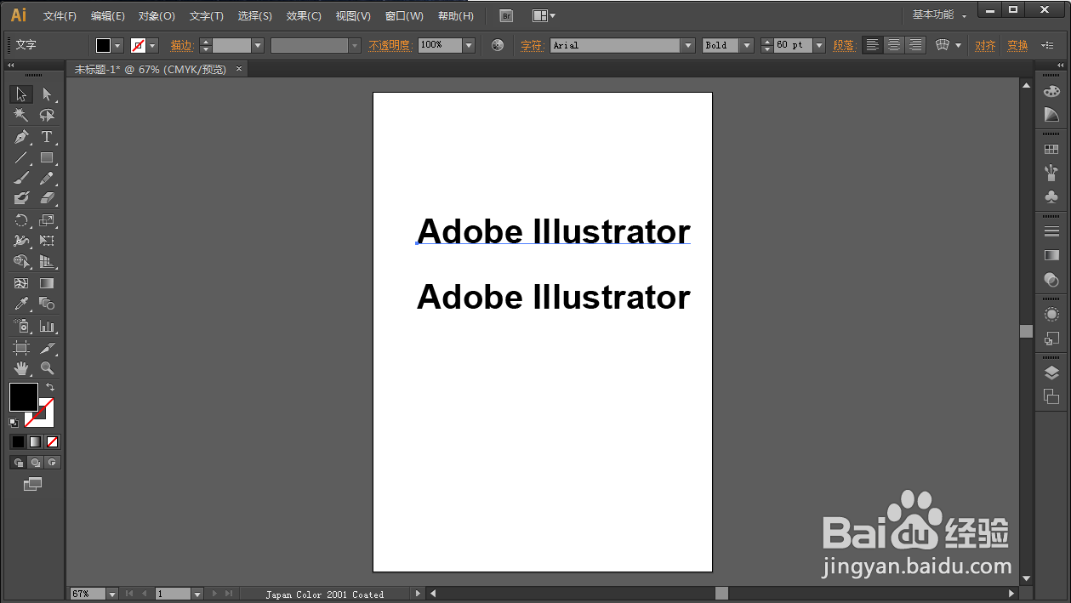The image size is (1071, 603).
Task: Apply Gradient mode below swatches
Action: click(35, 441)
